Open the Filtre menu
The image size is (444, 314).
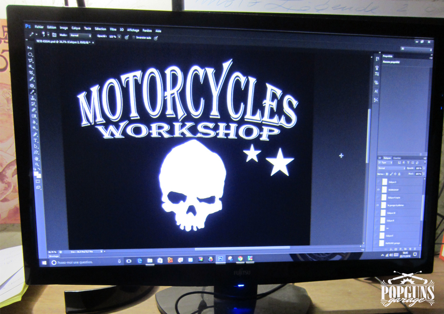(113, 29)
